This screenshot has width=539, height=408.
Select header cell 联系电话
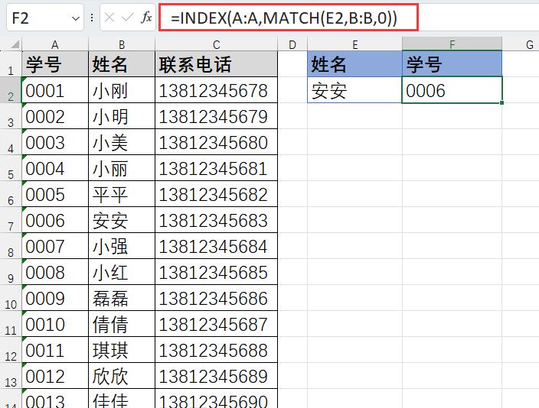(x=216, y=64)
